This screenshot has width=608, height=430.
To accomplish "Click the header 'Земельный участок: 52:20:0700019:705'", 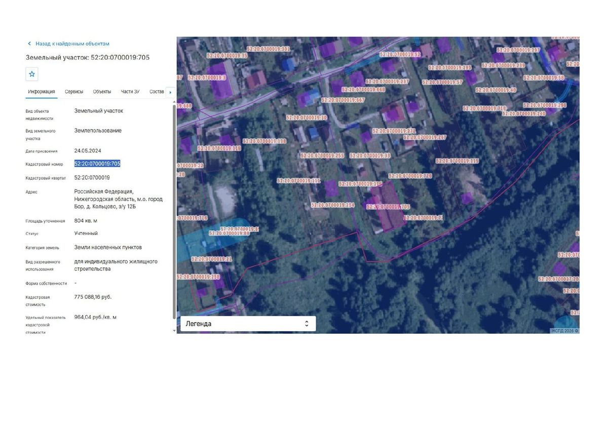I will coord(88,57).
